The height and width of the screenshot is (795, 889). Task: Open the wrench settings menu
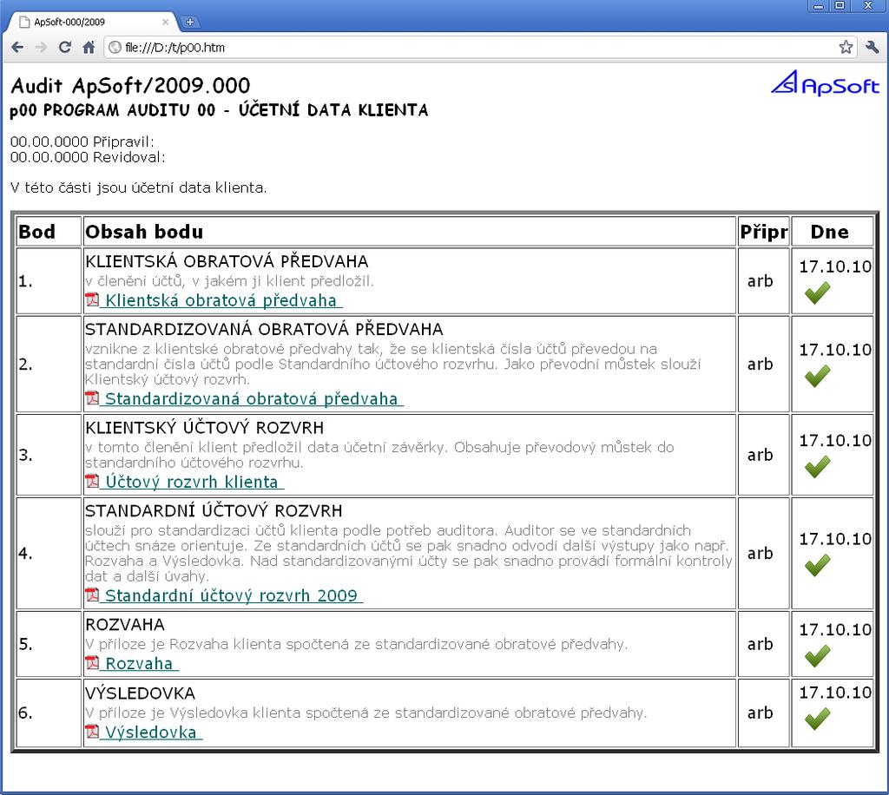click(872, 47)
